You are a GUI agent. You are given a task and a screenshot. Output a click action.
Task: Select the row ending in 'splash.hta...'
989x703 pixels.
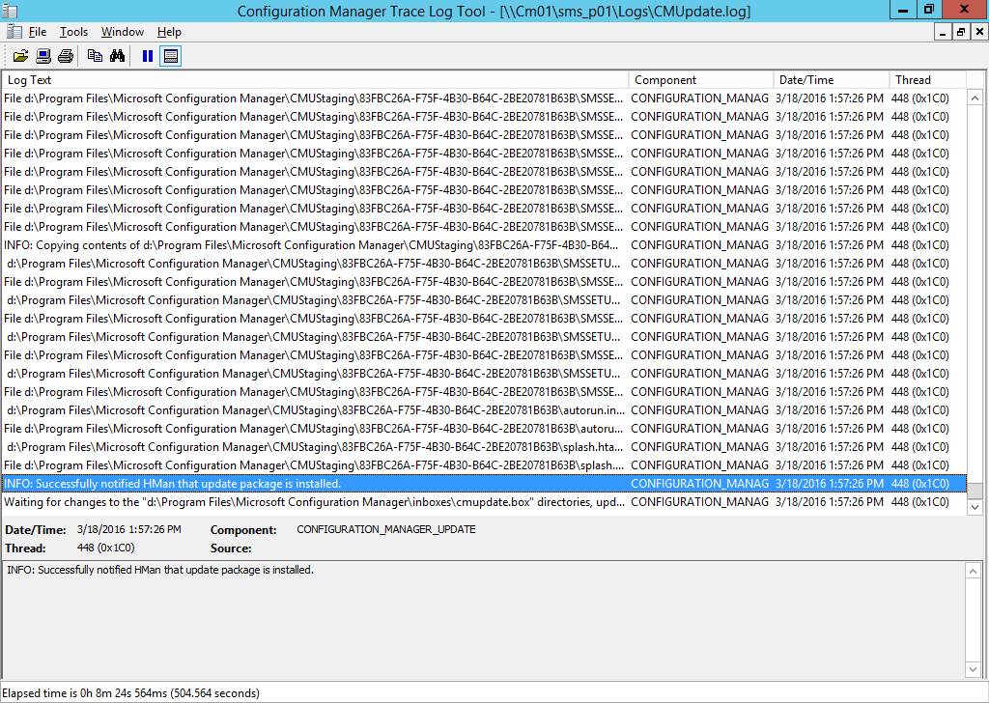484,447
